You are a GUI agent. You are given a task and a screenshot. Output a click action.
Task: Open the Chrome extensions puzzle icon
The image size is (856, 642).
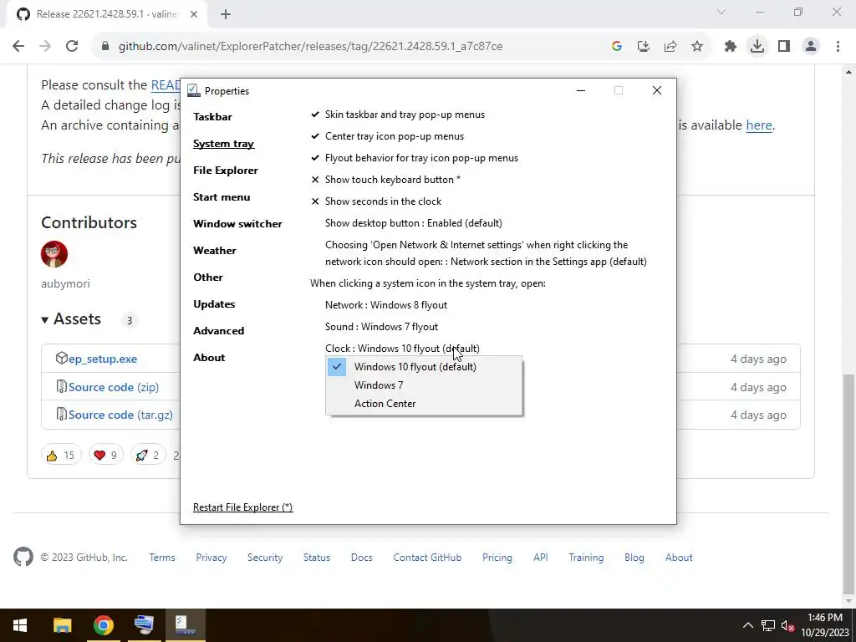point(730,47)
